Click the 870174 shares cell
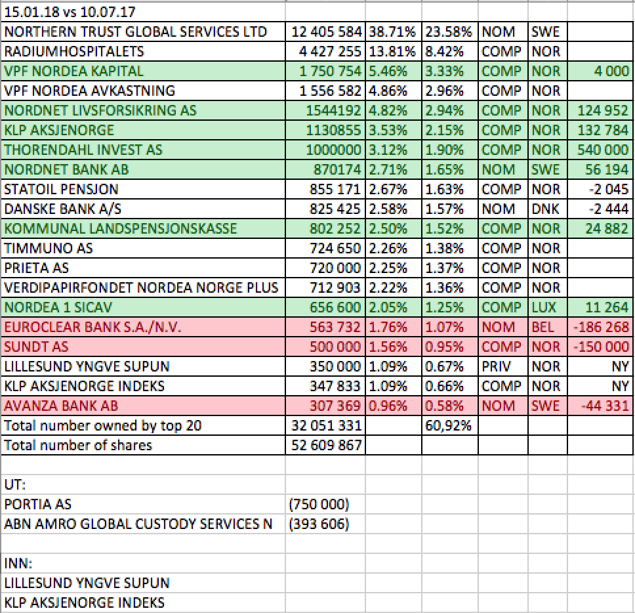This screenshot has height=613, width=635. point(325,169)
